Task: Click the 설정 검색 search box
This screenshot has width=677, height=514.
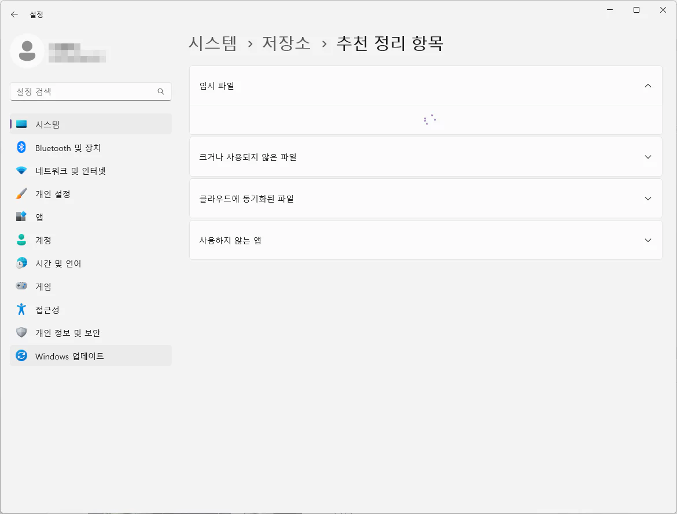Action: [84, 91]
